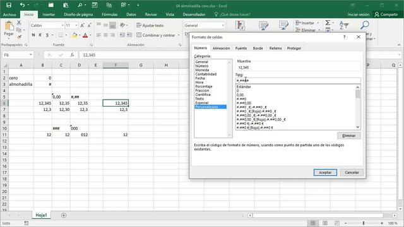Click the Compartir share button

386,15
